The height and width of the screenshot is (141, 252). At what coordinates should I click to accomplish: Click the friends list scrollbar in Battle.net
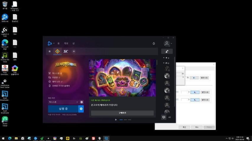point(175,82)
